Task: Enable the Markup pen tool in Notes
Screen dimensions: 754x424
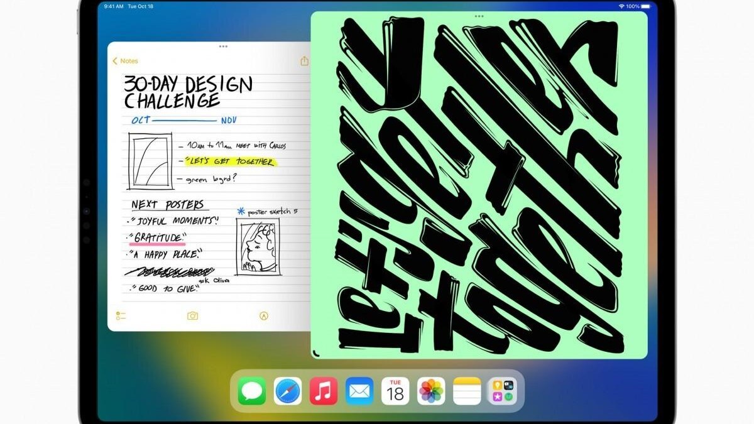Action: click(x=264, y=316)
